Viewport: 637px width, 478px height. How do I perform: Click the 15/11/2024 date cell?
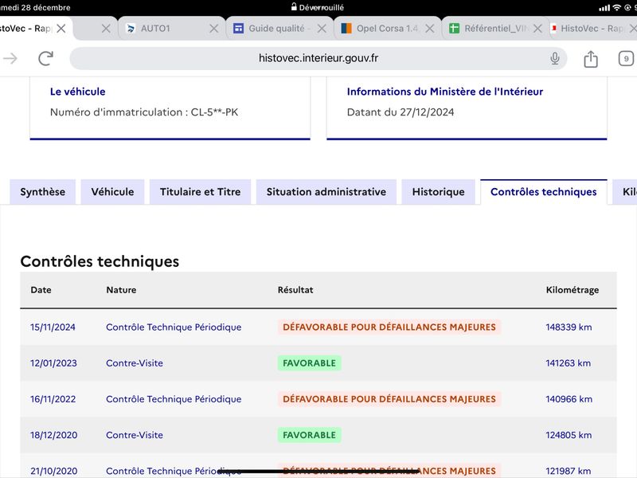click(x=53, y=327)
